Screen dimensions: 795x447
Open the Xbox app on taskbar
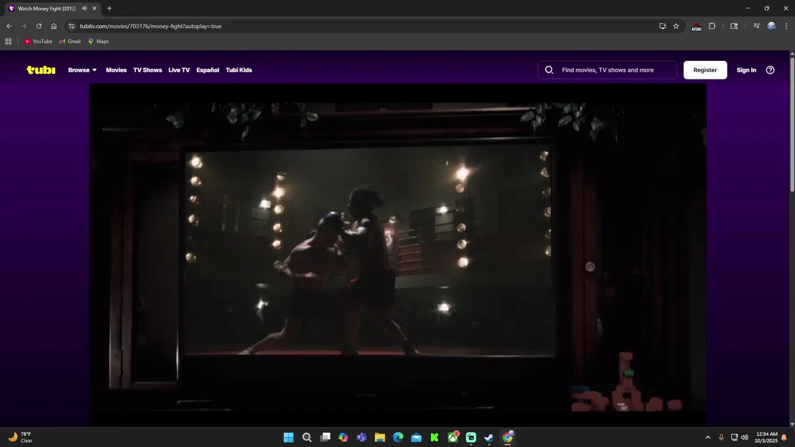(453, 438)
